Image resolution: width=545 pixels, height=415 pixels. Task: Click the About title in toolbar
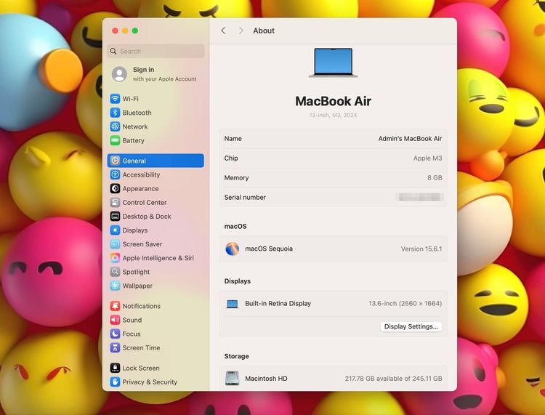point(264,31)
